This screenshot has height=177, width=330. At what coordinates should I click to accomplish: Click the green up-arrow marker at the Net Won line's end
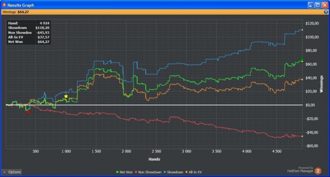click(x=302, y=59)
